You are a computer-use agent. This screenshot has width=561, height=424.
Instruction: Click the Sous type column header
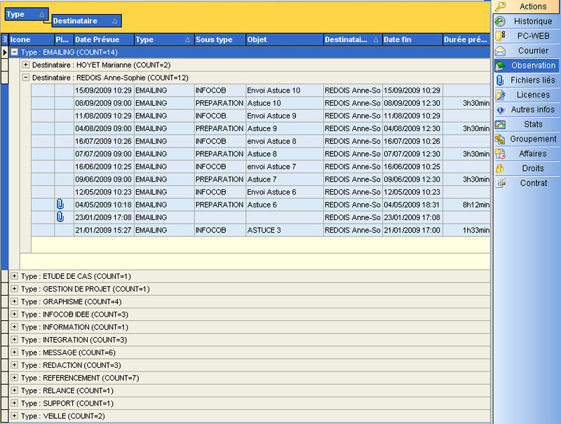[x=215, y=40]
